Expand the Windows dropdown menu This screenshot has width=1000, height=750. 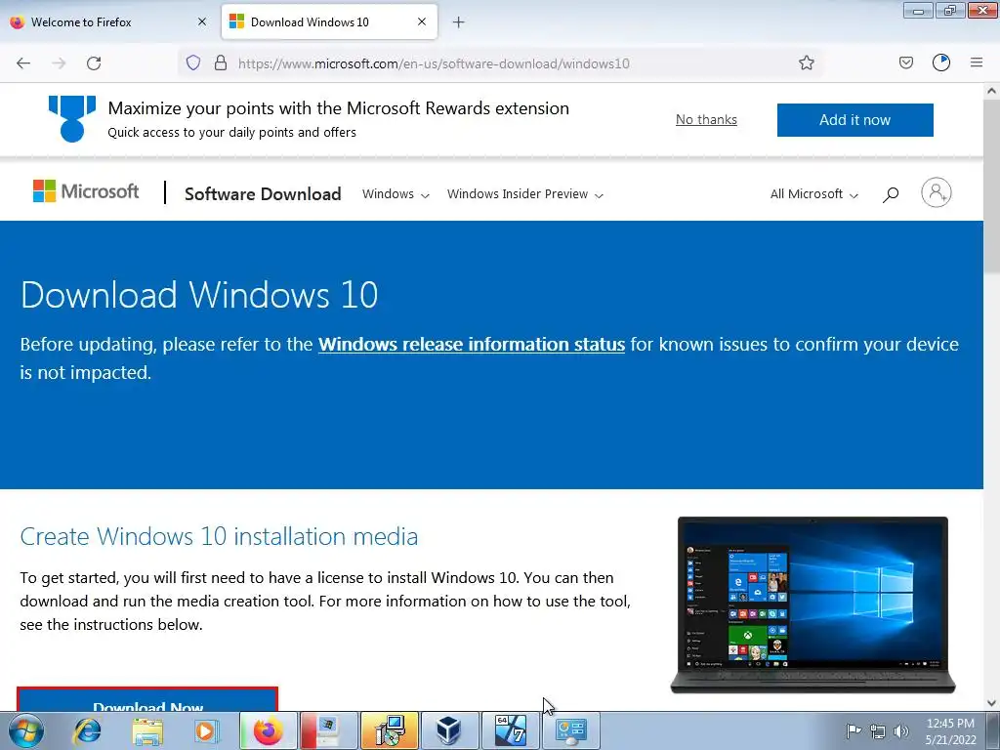tap(396, 194)
